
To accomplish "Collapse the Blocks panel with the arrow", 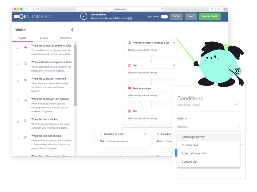I will tap(72, 30).
